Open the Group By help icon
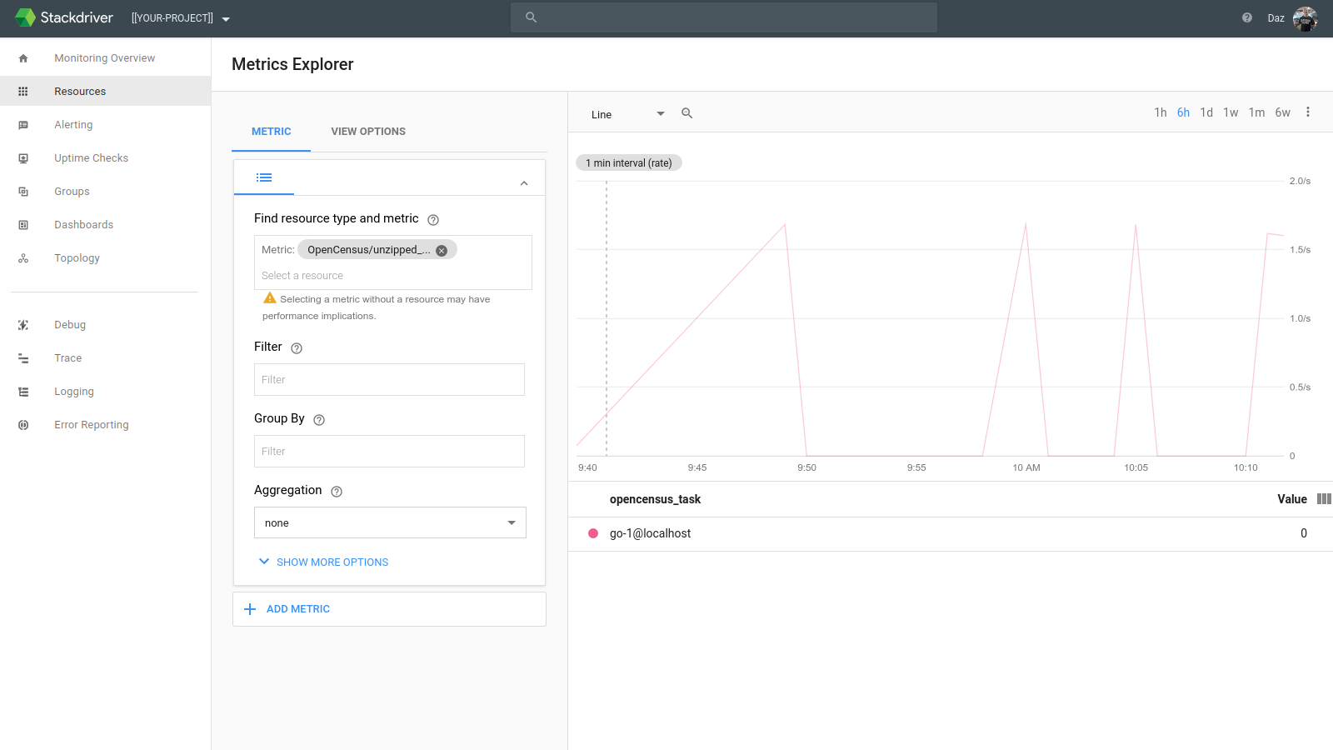The image size is (1333, 750). pyautogui.click(x=319, y=420)
